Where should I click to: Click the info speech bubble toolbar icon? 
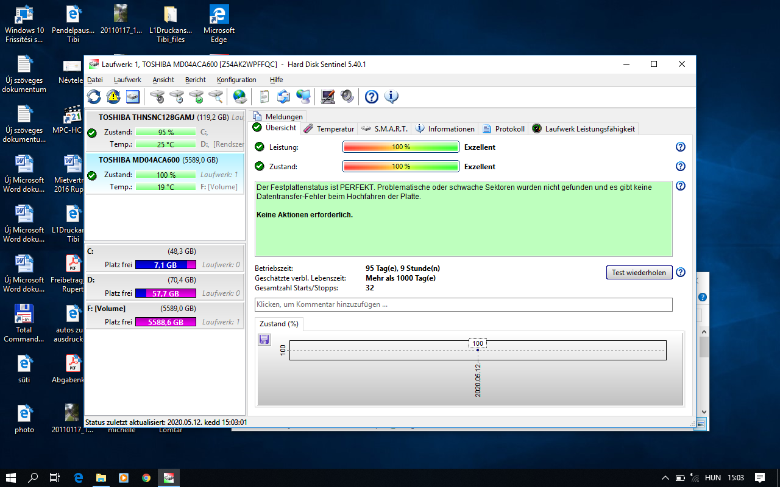pos(391,96)
